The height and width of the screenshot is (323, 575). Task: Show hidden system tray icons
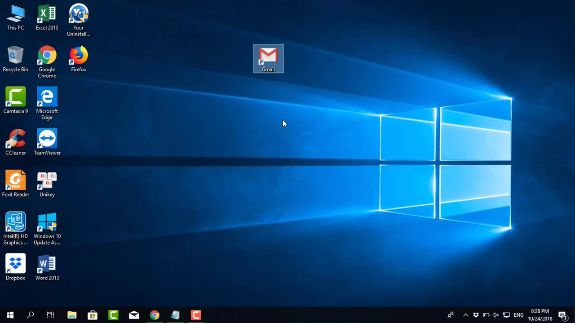(466, 315)
